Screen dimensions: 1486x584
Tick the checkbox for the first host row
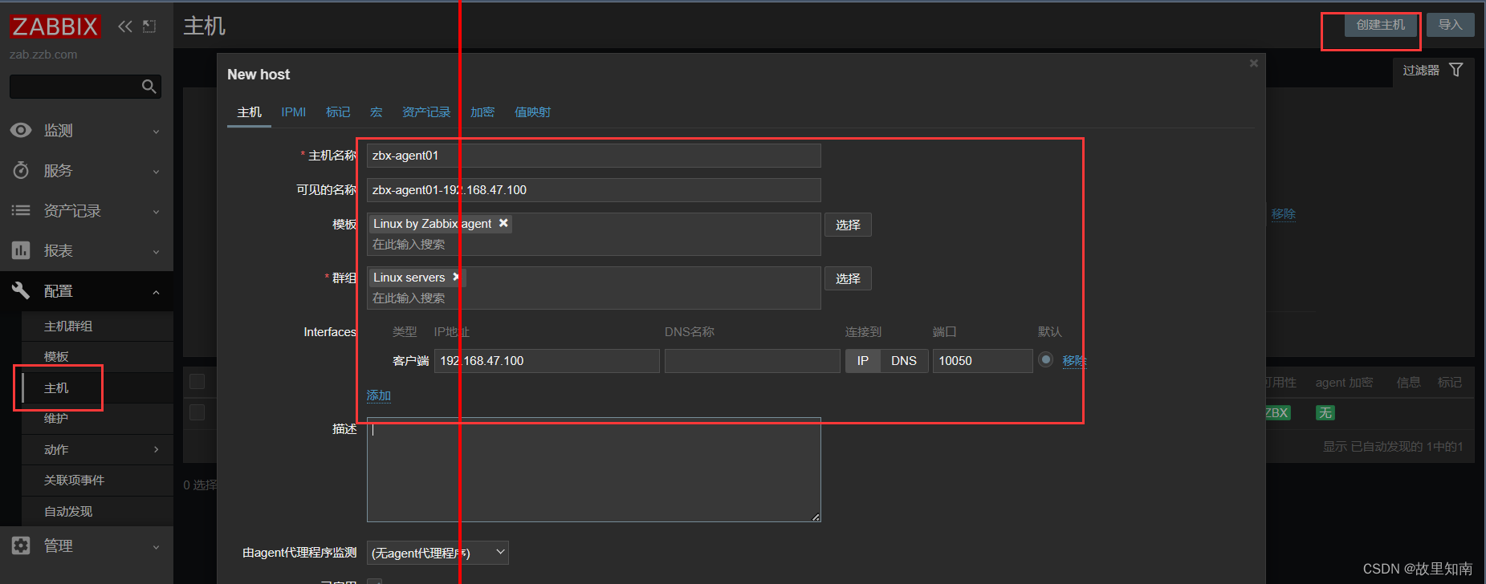pos(197,412)
